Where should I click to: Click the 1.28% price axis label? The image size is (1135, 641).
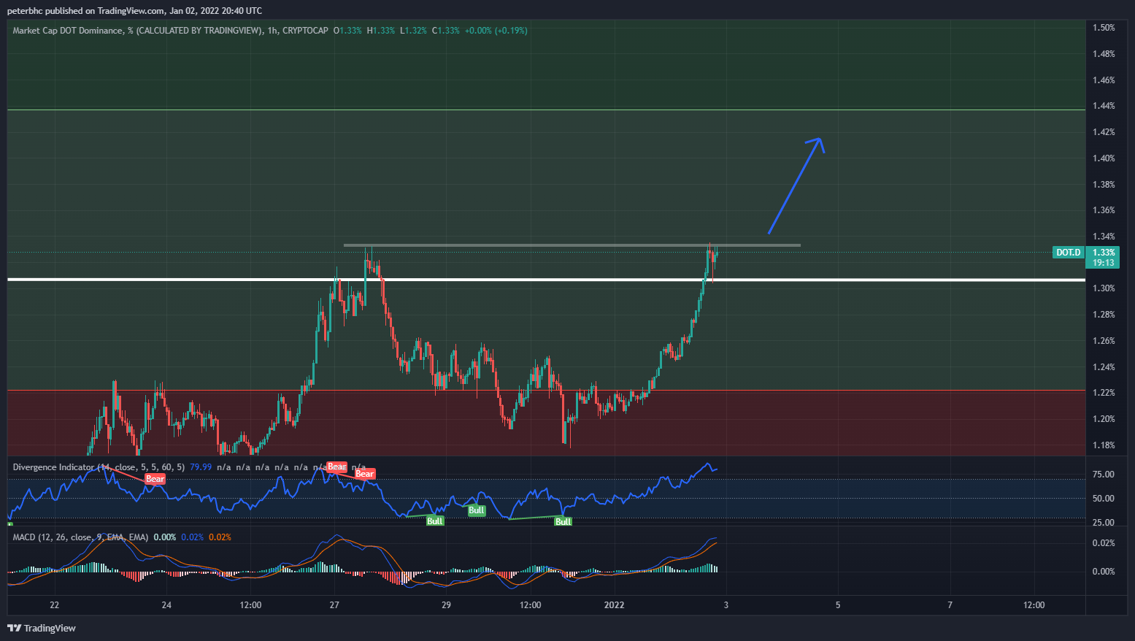(x=1104, y=315)
